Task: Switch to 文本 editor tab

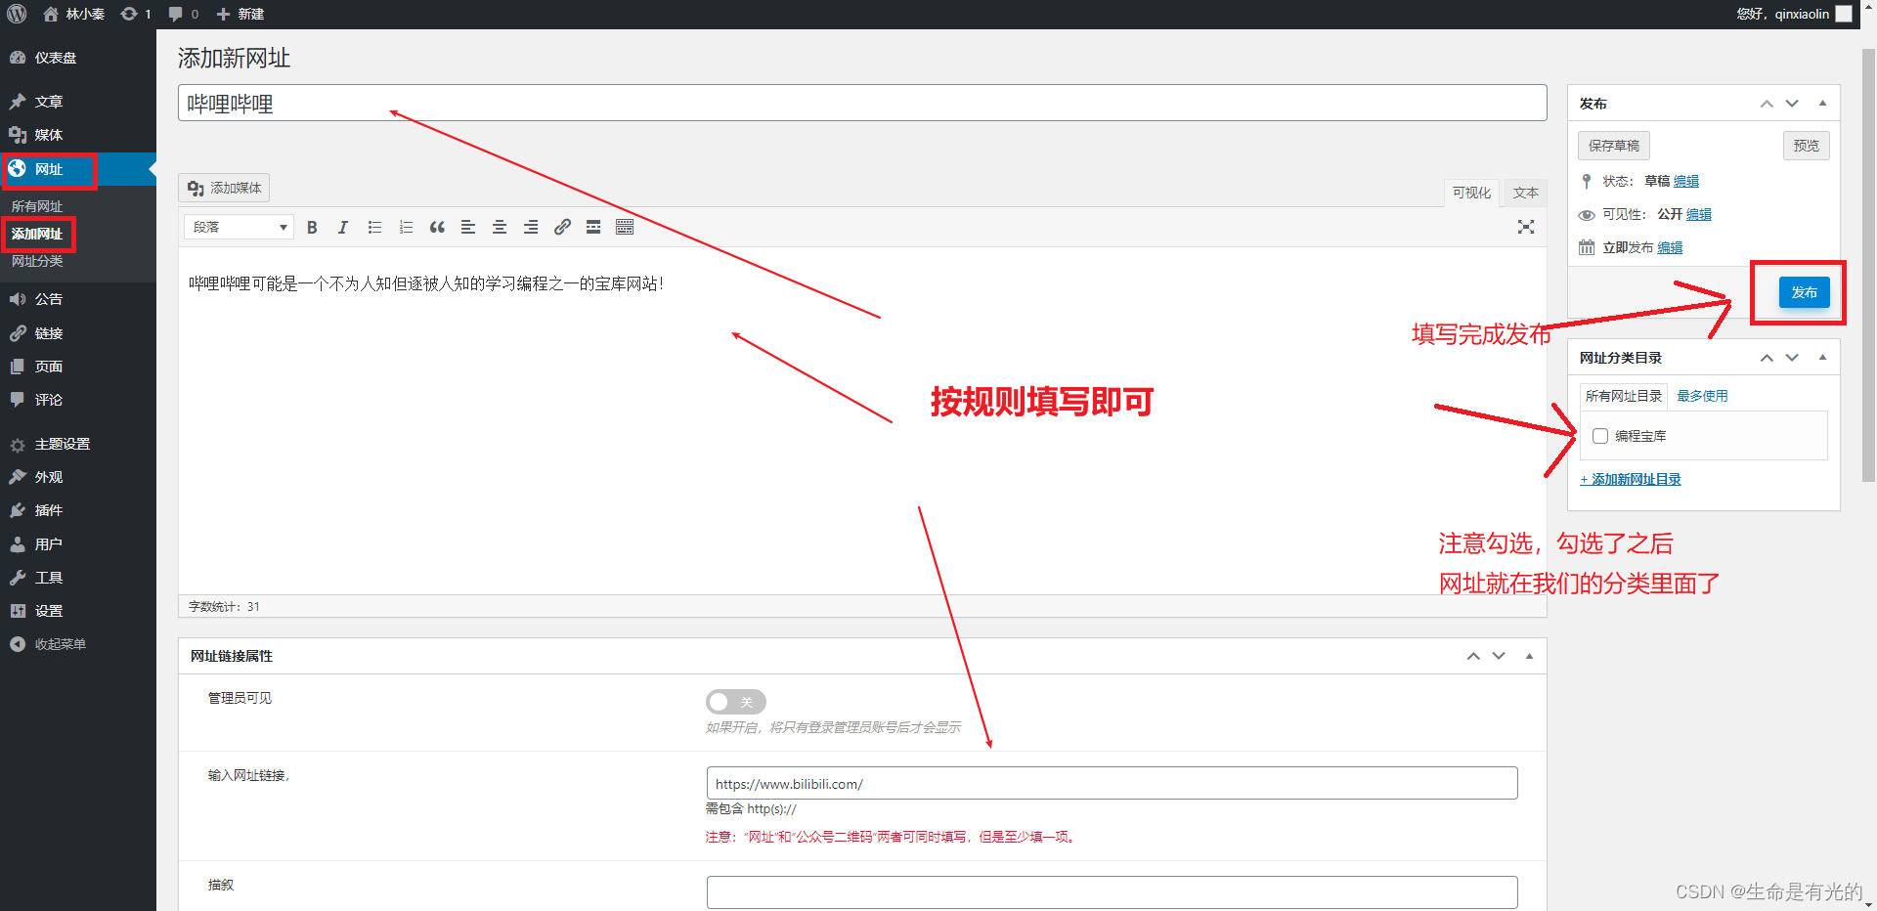Action: point(1525,193)
